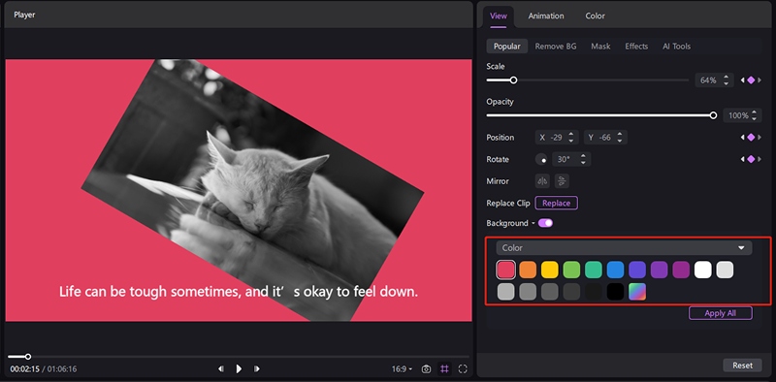The height and width of the screenshot is (382, 776).
Task: Open the top Color tab
Action: click(x=595, y=16)
